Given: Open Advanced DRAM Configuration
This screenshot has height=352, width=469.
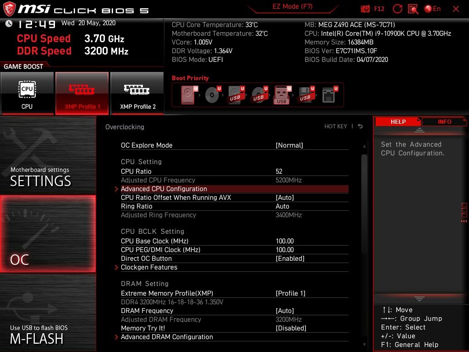Looking at the screenshot, I should pyautogui.click(x=166, y=336).
